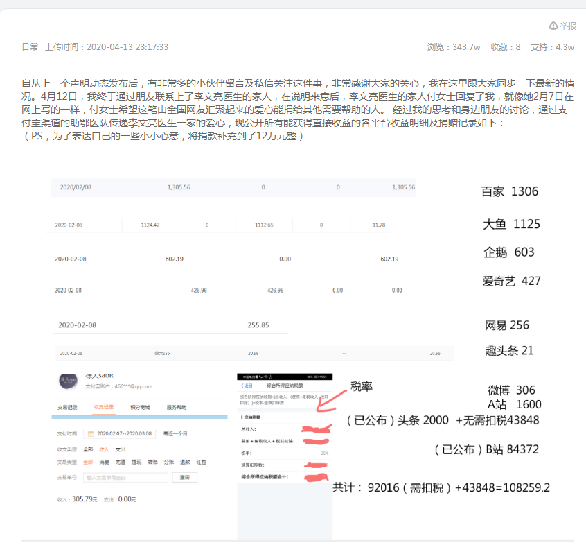Click the calendar icon in date field
The height and width of the screenshot is (545, 586).
coord(91,433)
